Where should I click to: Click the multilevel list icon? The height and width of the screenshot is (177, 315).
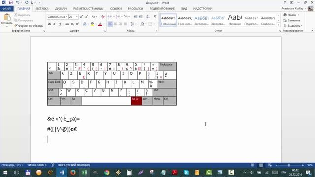click(126, 17)
